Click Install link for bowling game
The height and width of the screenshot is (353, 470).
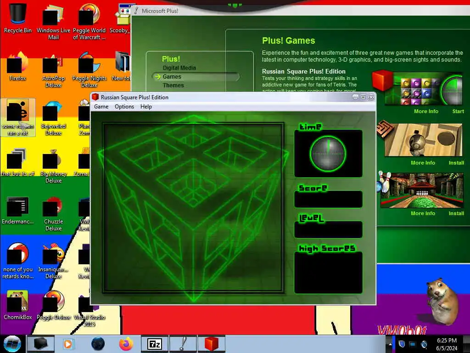(x=456, y=213)
